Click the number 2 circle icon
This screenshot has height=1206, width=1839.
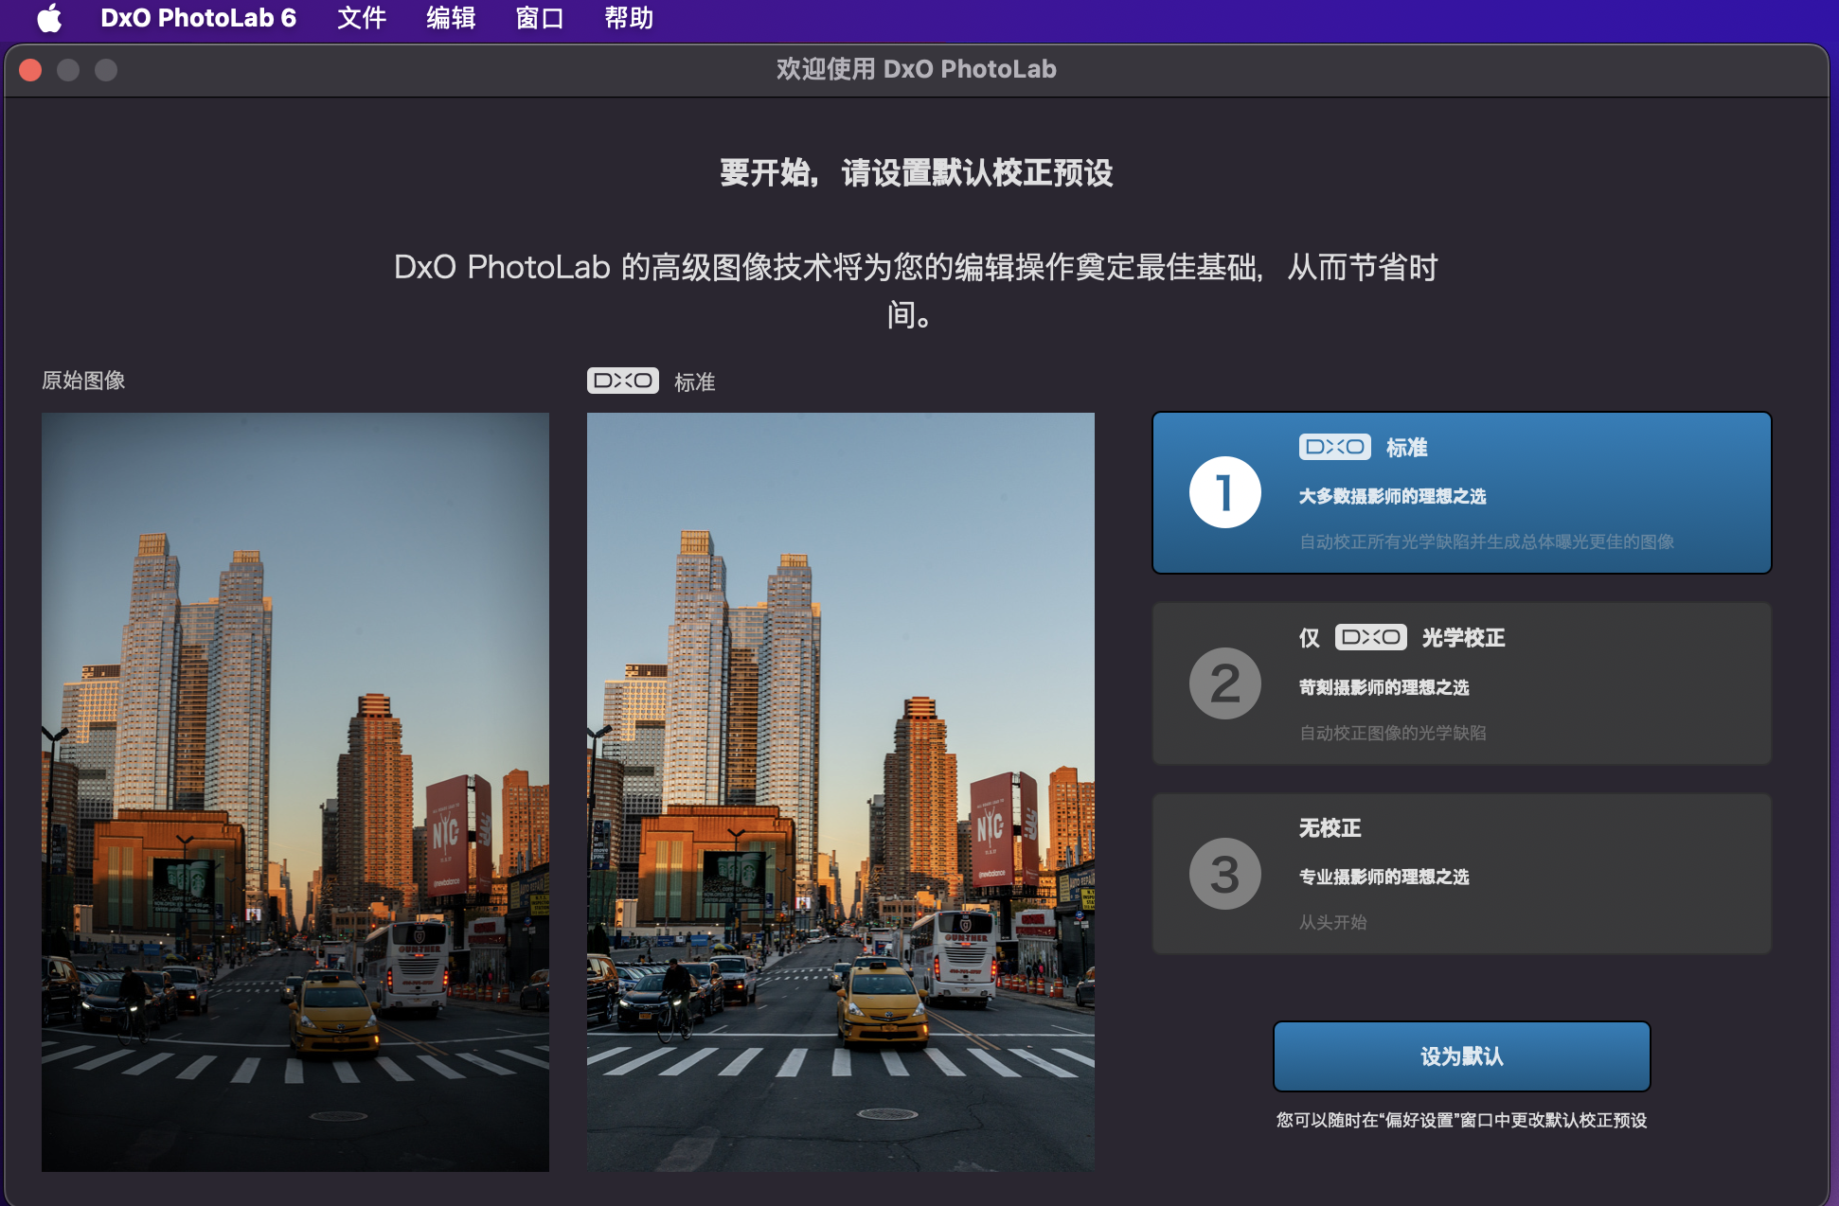(x=1224, y=683)
